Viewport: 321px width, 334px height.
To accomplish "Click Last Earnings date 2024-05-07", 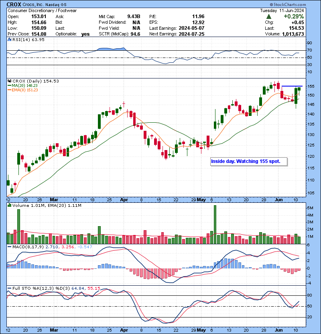I will point(191,28).
